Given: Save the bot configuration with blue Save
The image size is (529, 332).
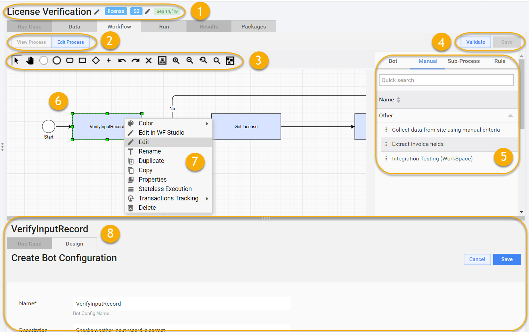Looking at the screenshot, I should 507,259.
